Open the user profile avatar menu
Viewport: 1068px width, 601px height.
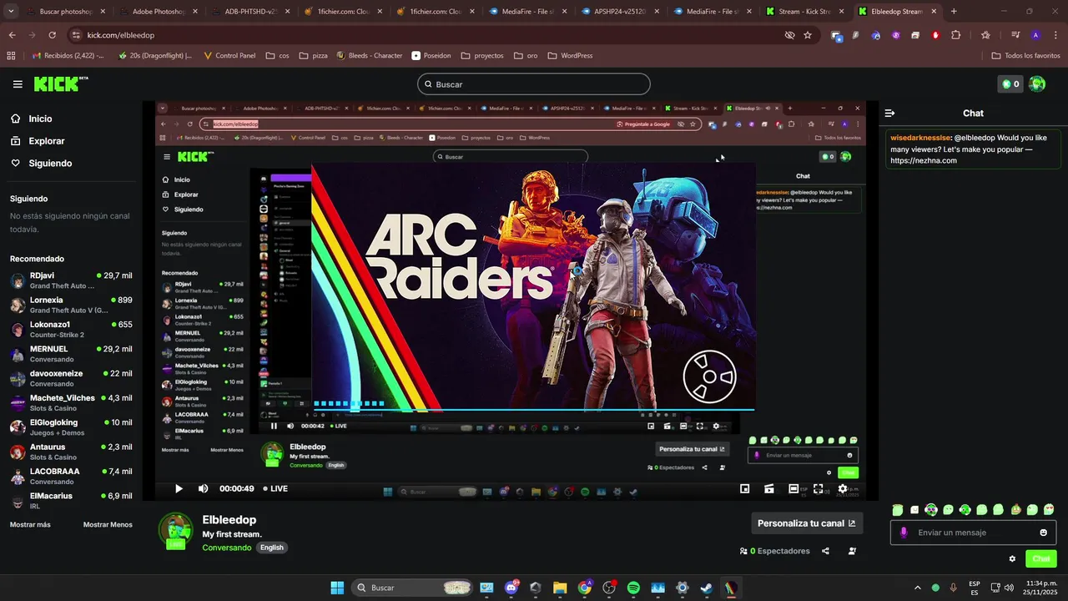click(x=1037, y=84)
